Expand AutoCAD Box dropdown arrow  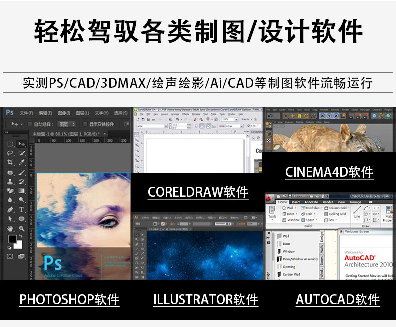[x=336, y=220]
